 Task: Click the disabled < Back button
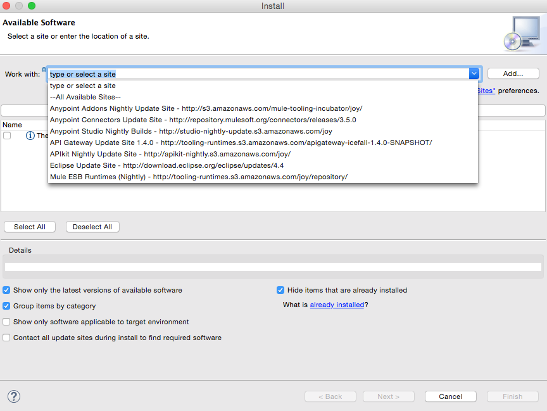[330, 396]
